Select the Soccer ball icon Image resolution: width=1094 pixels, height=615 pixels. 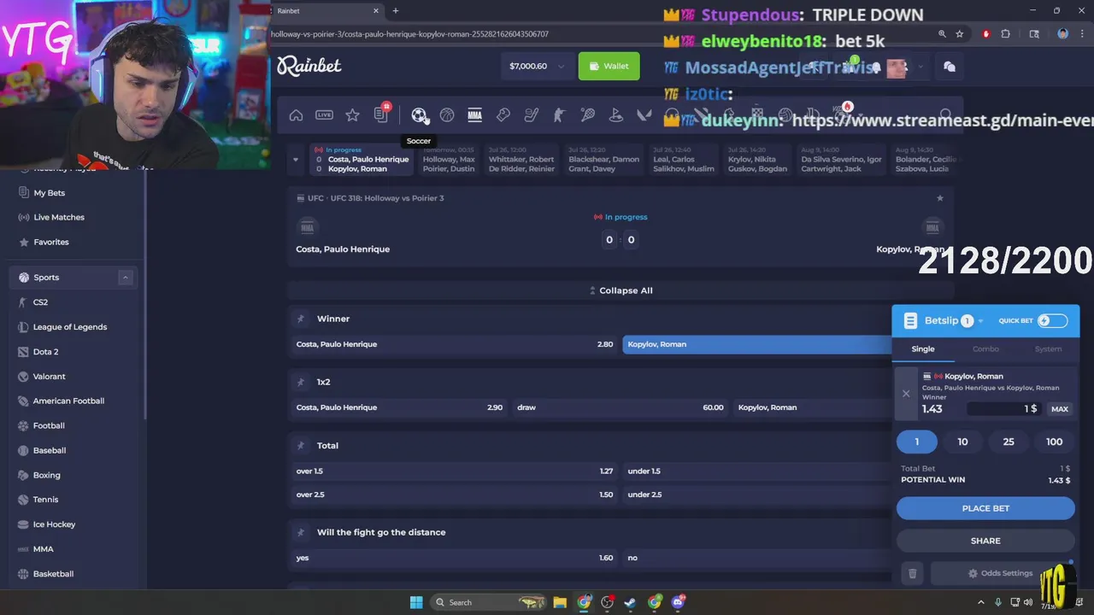[419, 115]
